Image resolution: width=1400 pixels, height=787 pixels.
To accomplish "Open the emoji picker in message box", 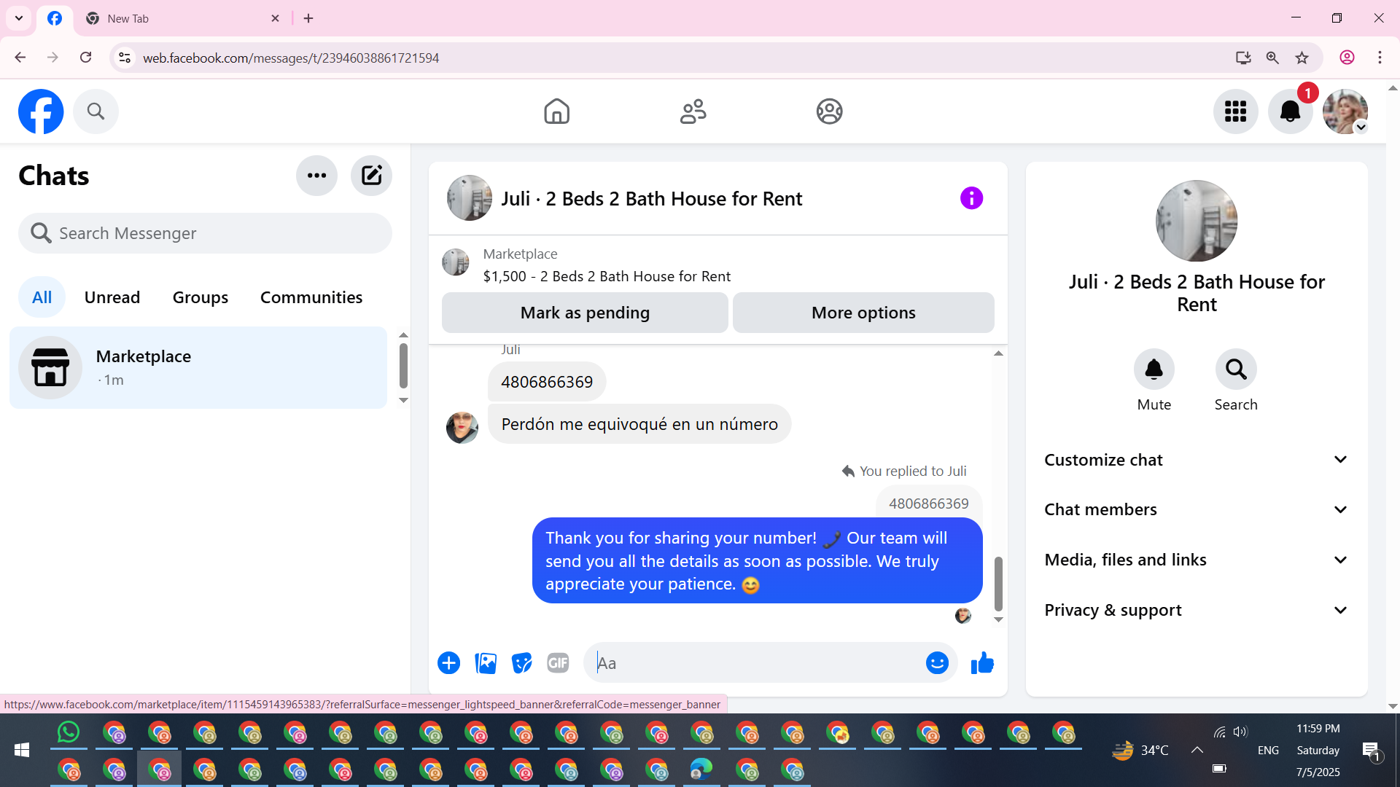I will coord(937,663).
